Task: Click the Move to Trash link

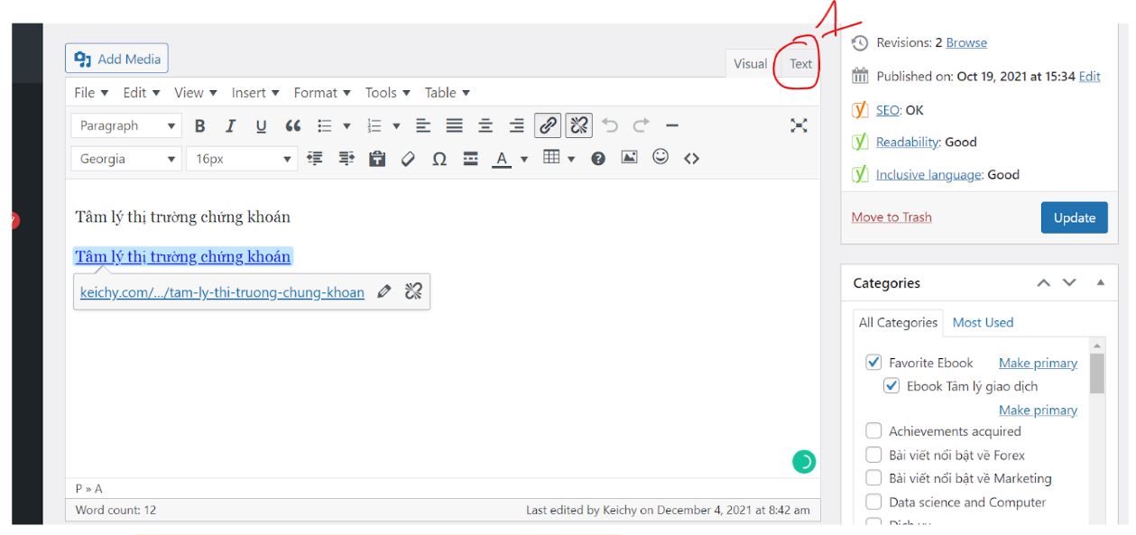Action: (891, 217)
